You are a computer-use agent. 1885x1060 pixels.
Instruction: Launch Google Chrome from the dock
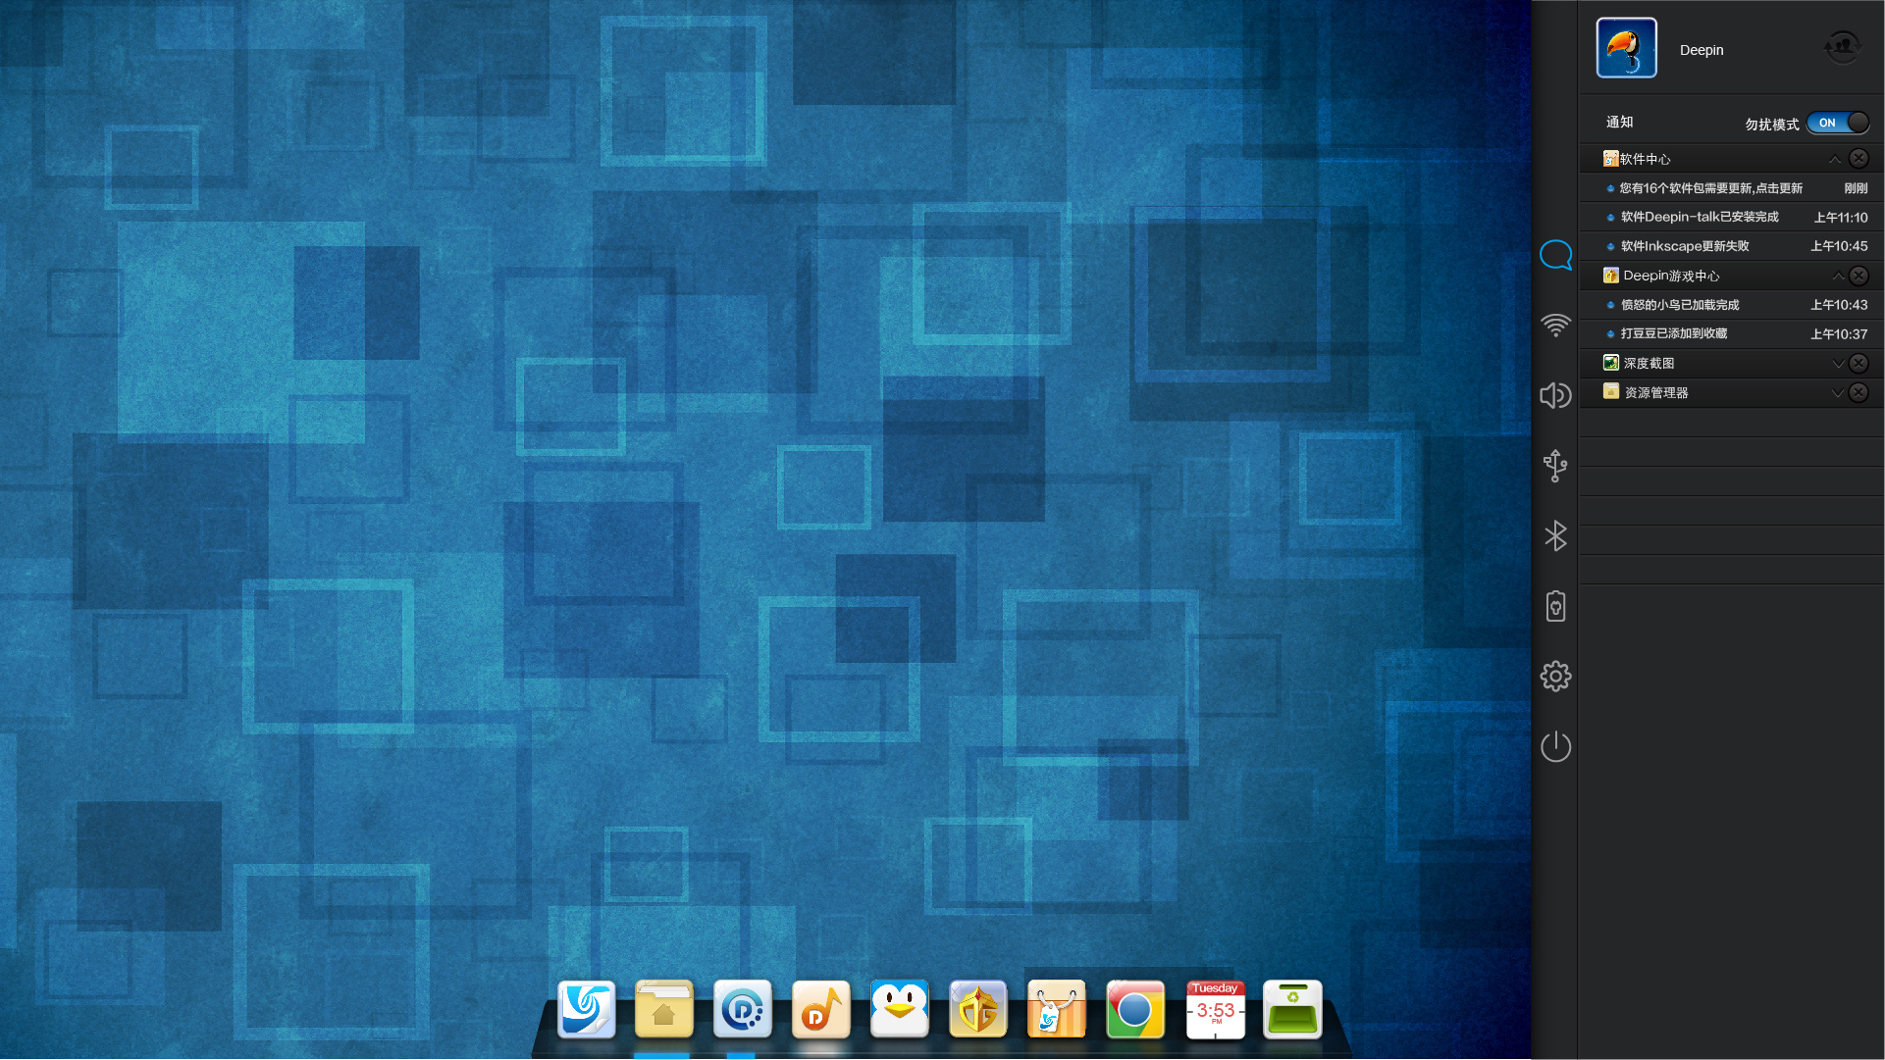(1134, 1009)
